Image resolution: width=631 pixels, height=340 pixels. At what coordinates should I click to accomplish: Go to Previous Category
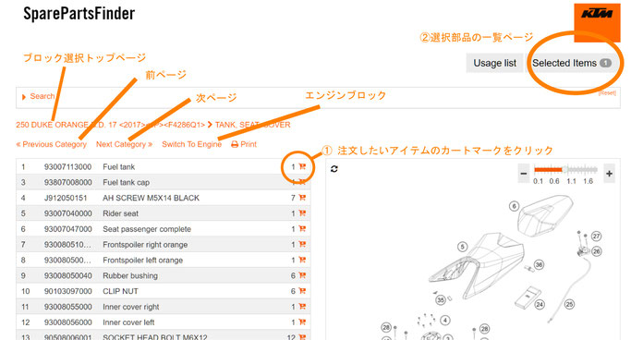[x=51, y=144]
